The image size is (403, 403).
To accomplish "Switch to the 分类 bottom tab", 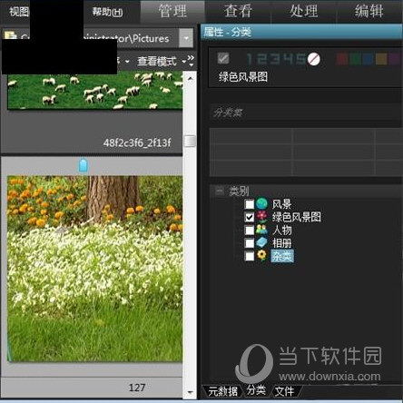I will tap(256, 390).
